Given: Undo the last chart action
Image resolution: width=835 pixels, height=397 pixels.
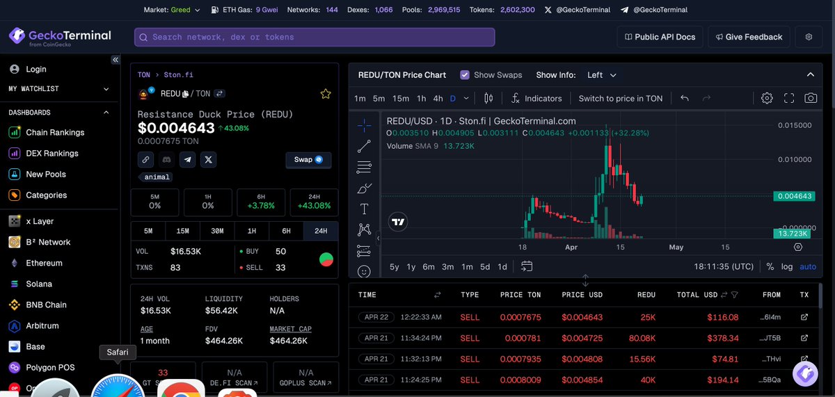Looking at the screenshot, I should 685,99.
